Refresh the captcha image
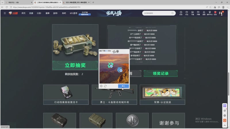The width and height of the screenshot is (230, 129). tap(105, 86)
